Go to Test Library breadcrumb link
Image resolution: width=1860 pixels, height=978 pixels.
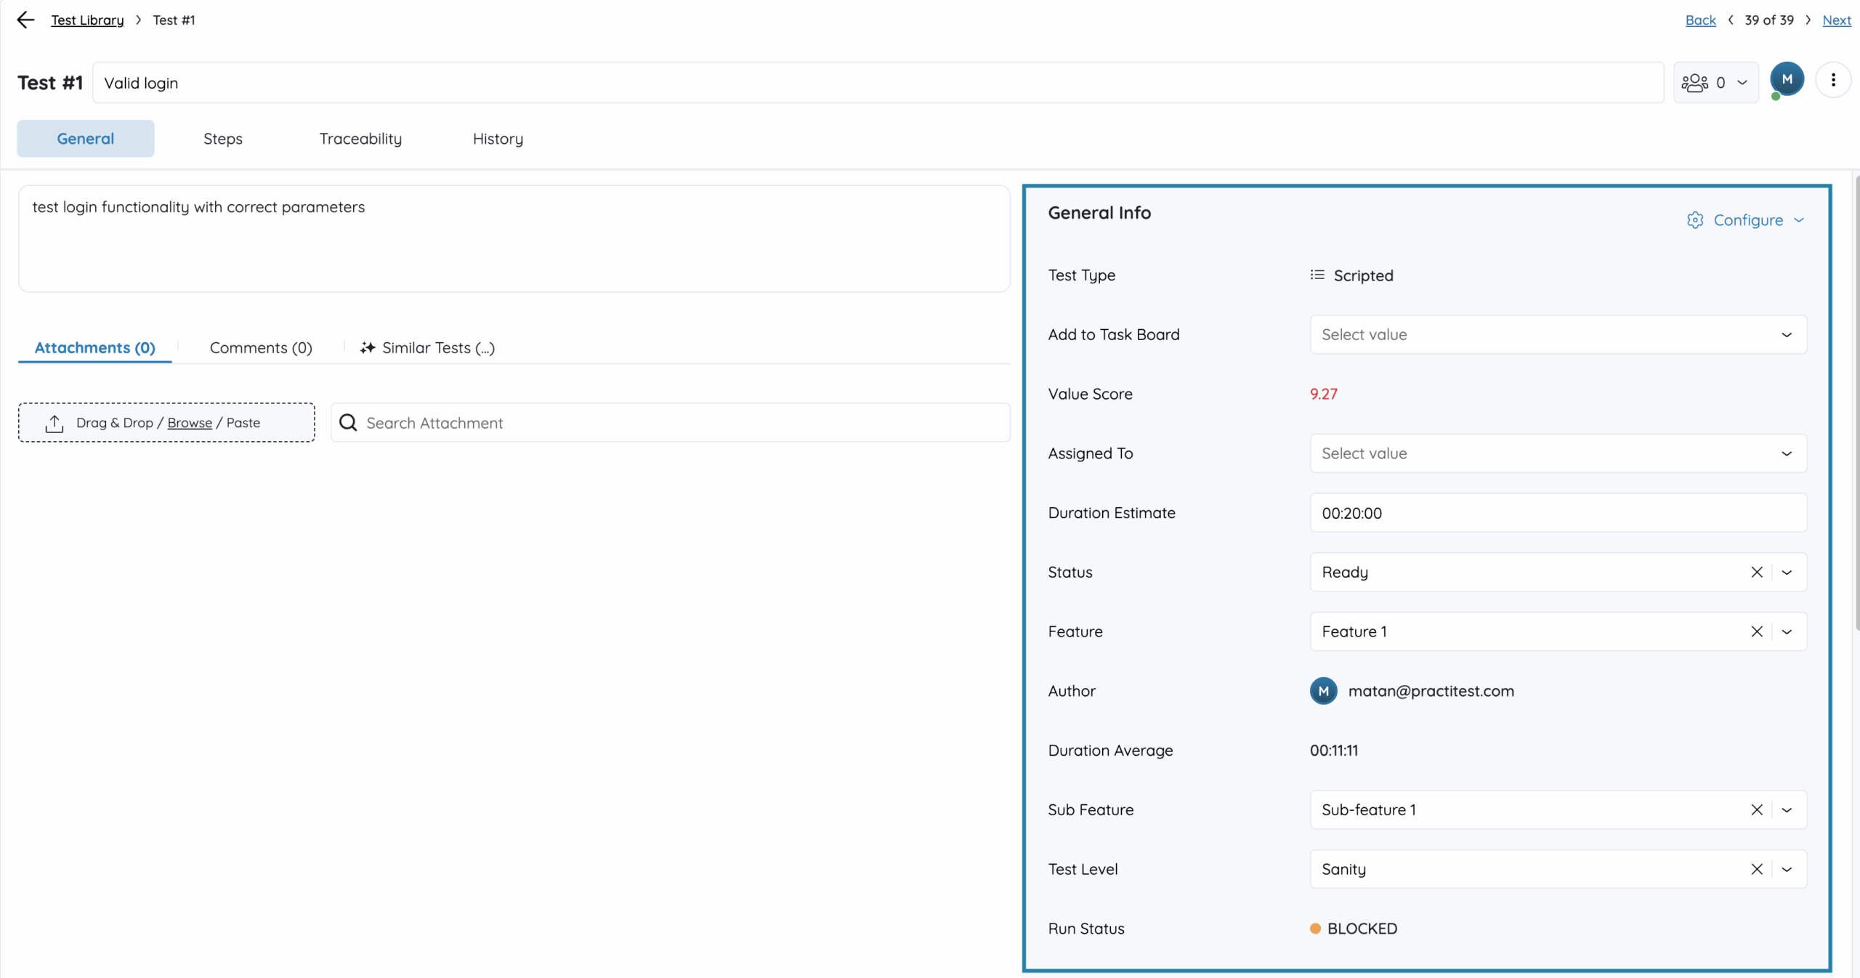(87, 20)
